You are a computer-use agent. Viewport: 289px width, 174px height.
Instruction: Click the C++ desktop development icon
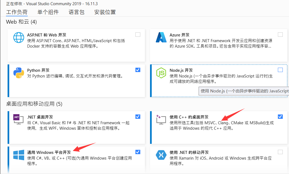pos(161,119)
